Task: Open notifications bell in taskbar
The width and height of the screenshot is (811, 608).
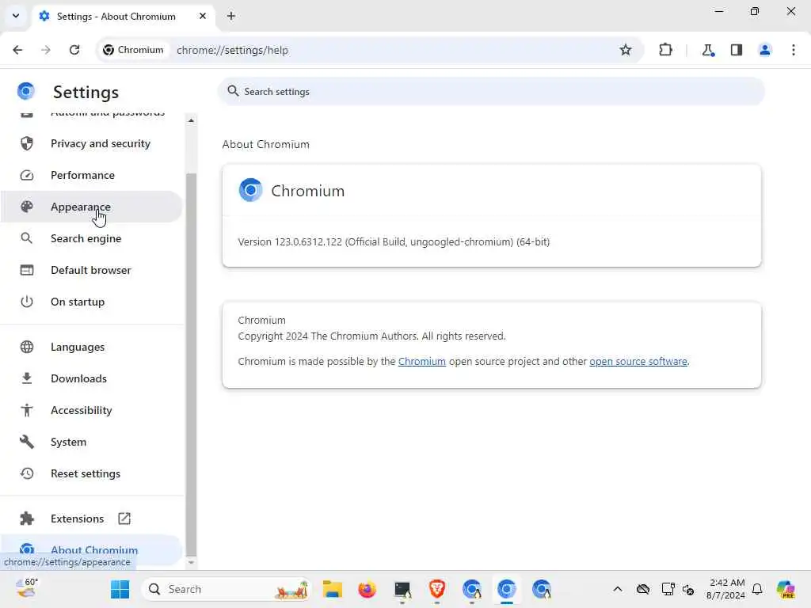Action: coord(756,589)
